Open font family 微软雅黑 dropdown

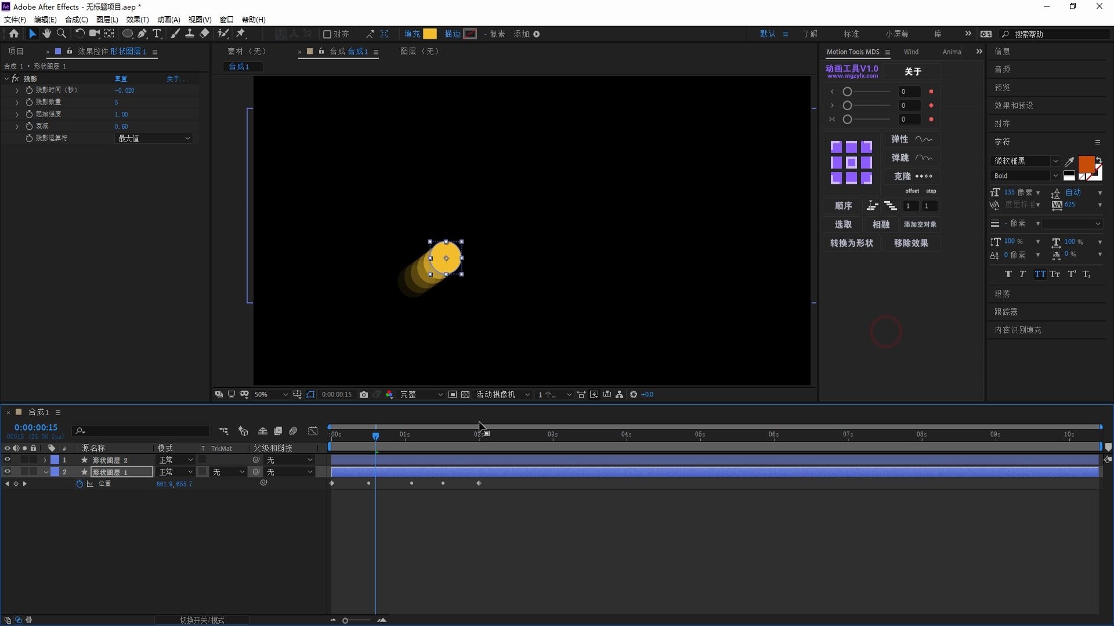(x=1025, y=161)
